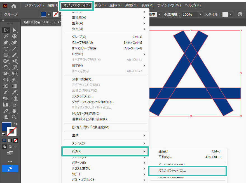
Task: Select the Hand tool
Action: pos(15,111)
